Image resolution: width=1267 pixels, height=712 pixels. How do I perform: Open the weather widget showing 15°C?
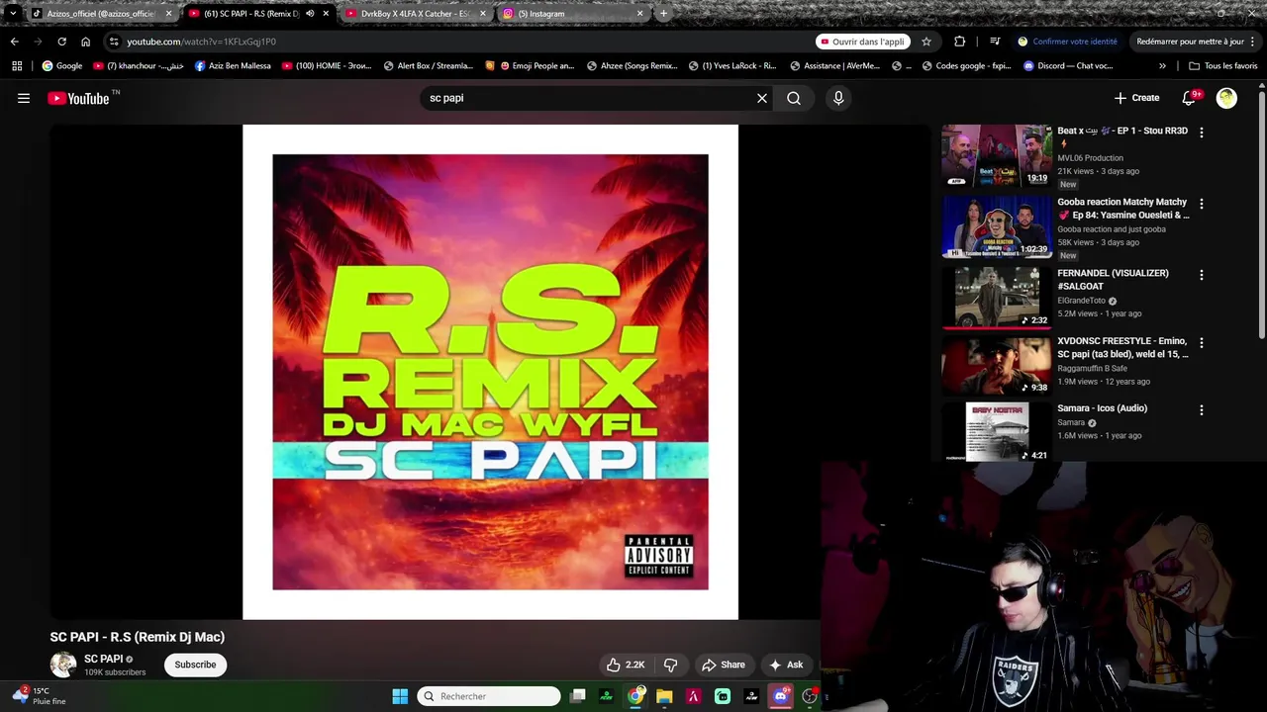tap(40, 696)
